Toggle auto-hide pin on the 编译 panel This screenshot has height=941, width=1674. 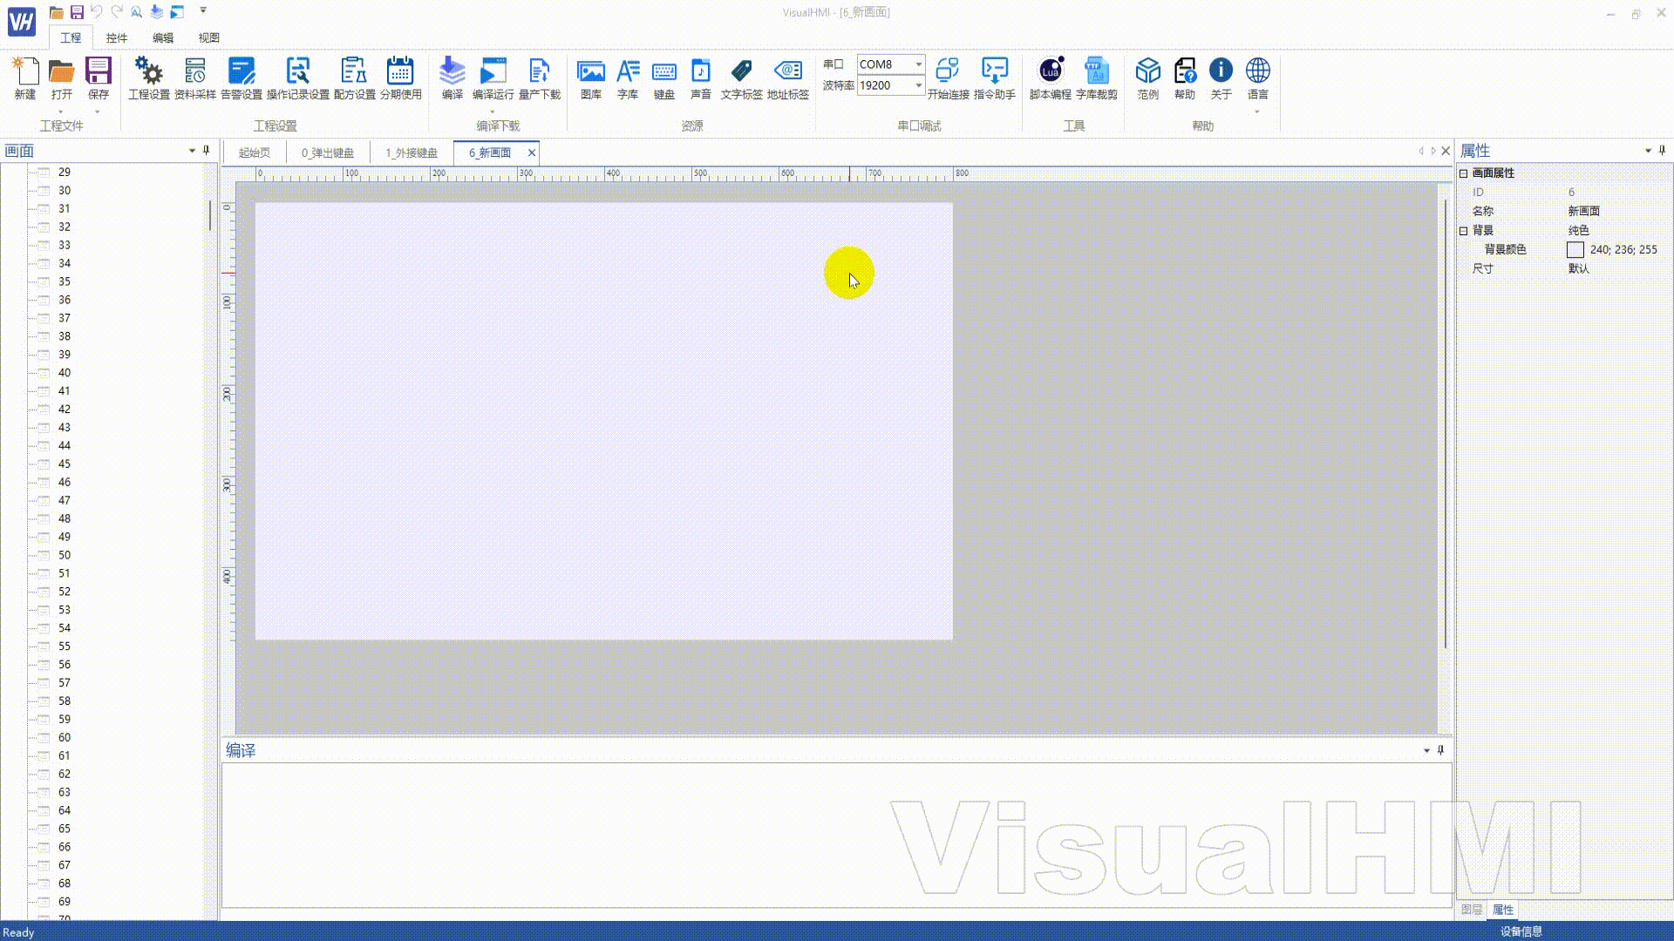click(x=1441, y=750)
